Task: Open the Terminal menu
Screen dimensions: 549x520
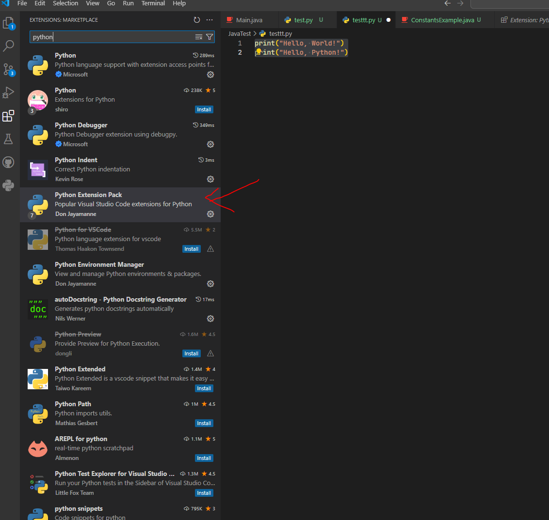Action: 153,3
